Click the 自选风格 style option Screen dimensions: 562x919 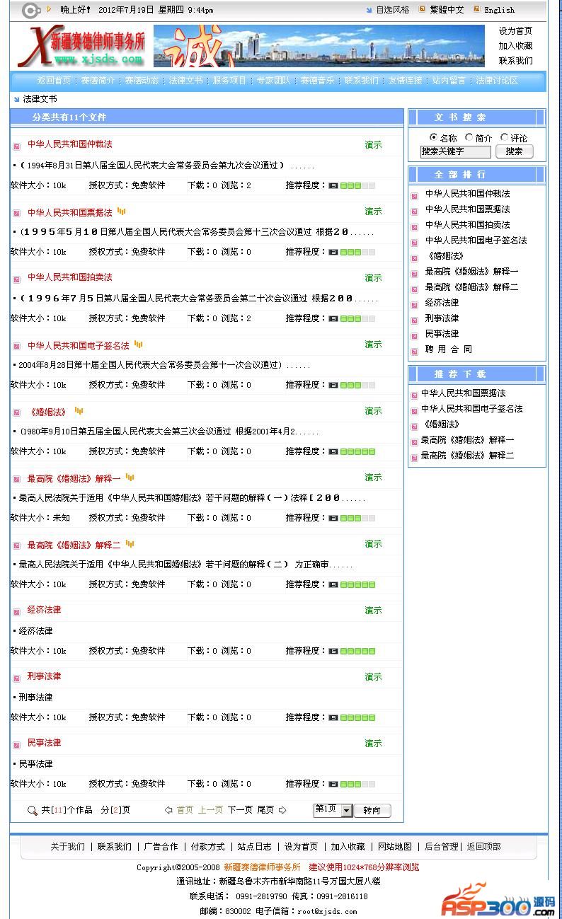392,10
